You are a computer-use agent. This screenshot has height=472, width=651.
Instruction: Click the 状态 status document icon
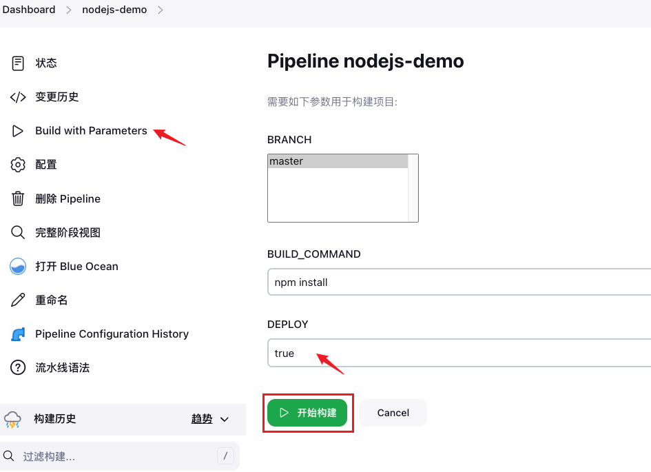tap(18, 63)
